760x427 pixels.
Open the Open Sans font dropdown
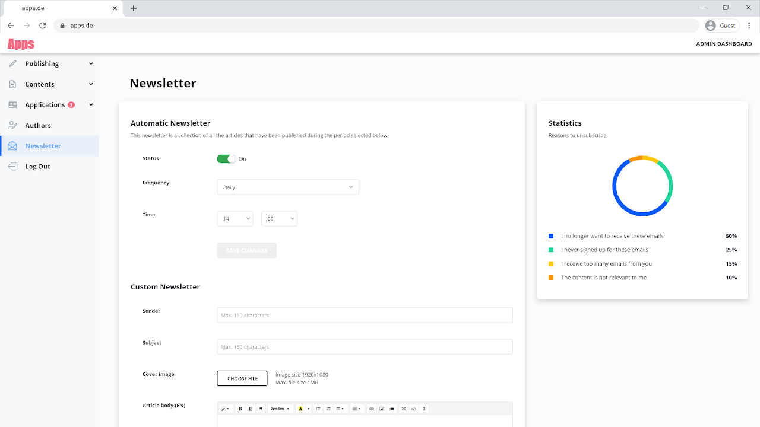tap(280, 409)
